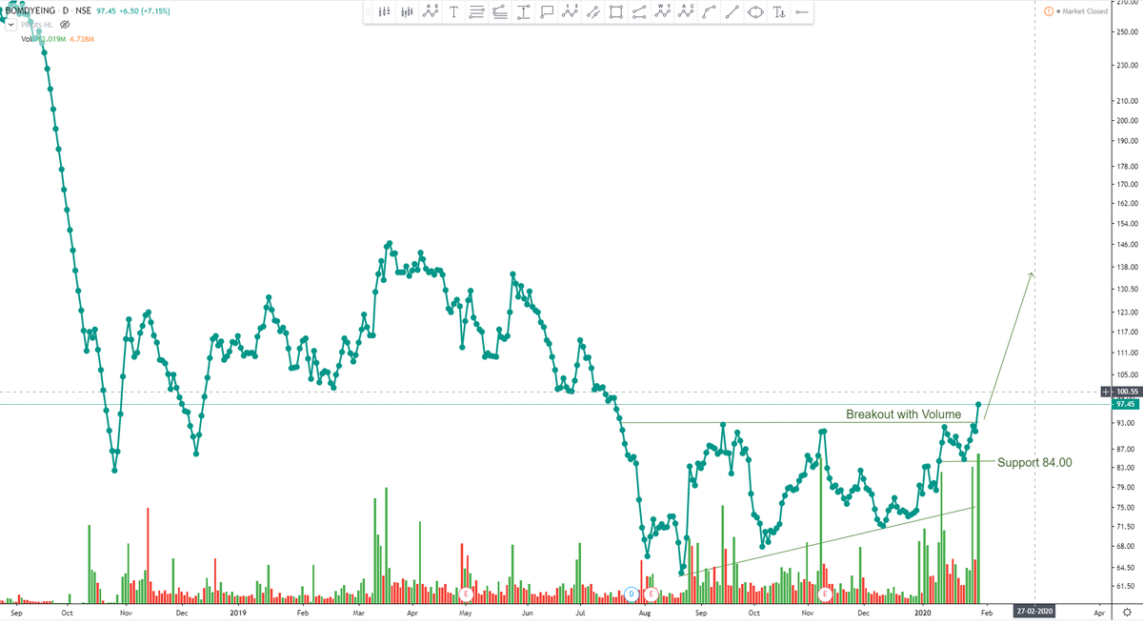Click the Apr label at time axis end
The image size is (1143, 625).
[1099, 615]
